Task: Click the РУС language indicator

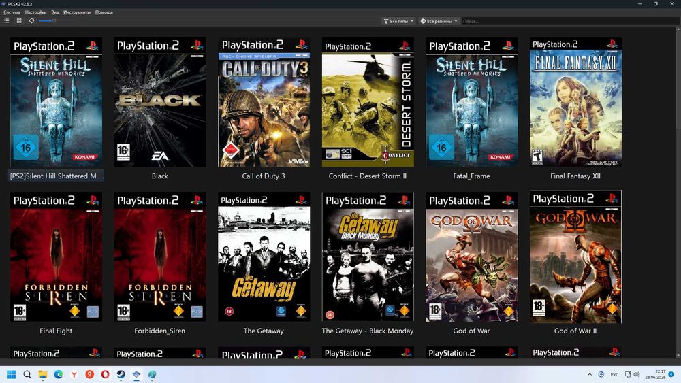Action: 614,374
